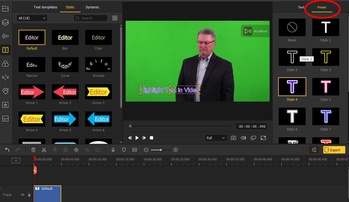Choose the None preset style
The width and height of the screenshot is (349, 202).
pyautogui.click(x=292, y=27)
